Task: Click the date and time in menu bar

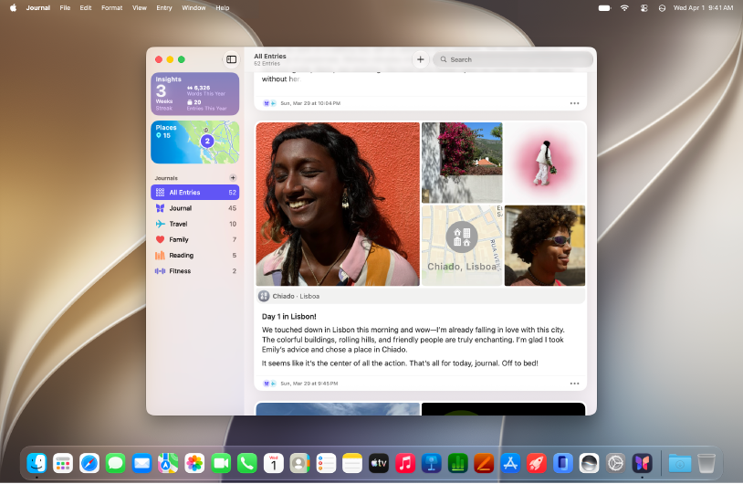Action: (x=703, y=7)
